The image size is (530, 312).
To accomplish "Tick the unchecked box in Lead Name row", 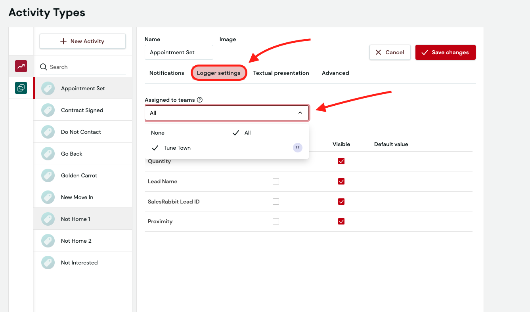I will tap(276, 181).
